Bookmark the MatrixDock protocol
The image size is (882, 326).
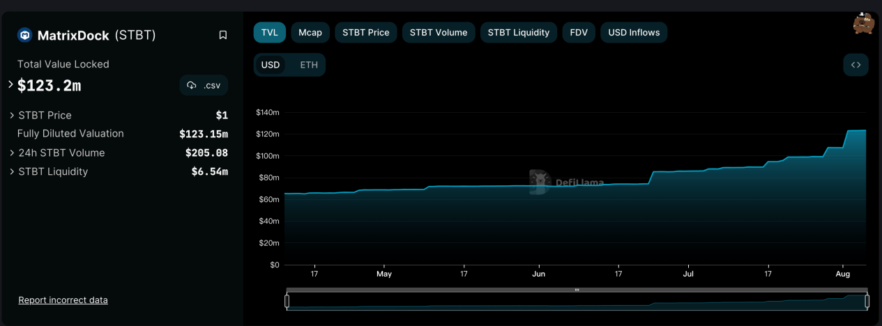(x=223, y=35)
